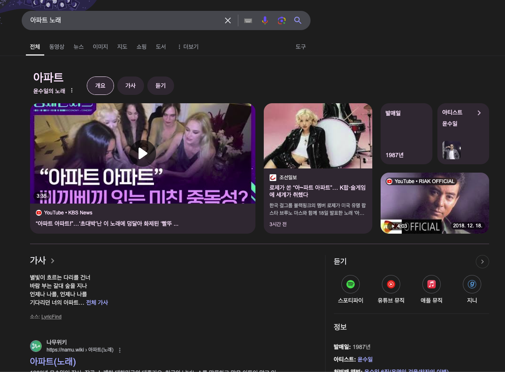Open the 윤수일 artist link under 정보
The height and width of the screenshot is (372, 505).
365,359
